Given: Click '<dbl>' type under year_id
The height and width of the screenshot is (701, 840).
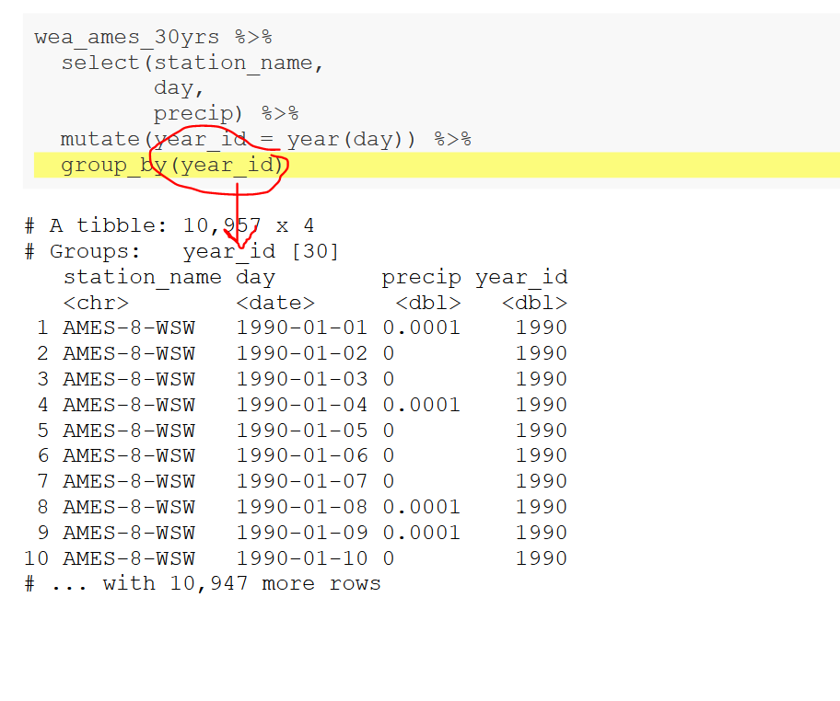Looking at the screenshot, I should point(534,303).
